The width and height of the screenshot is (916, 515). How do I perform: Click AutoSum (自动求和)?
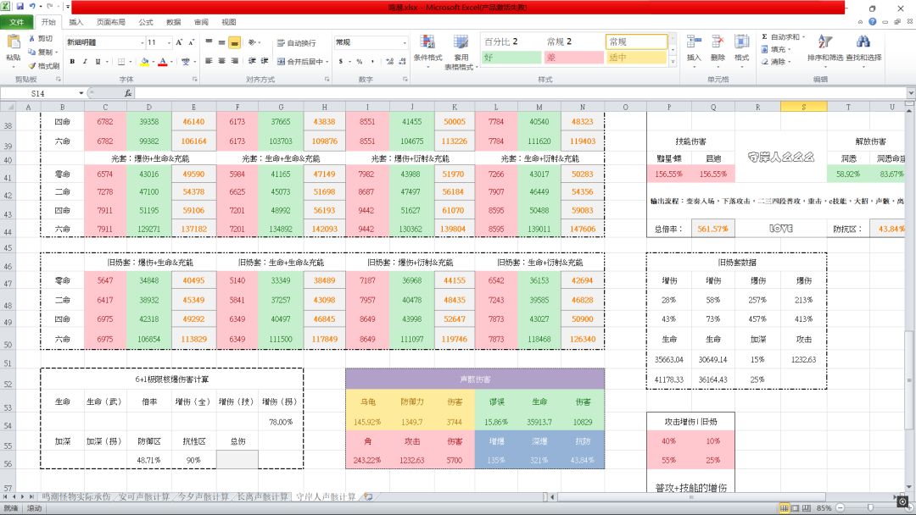pos(783,36)
